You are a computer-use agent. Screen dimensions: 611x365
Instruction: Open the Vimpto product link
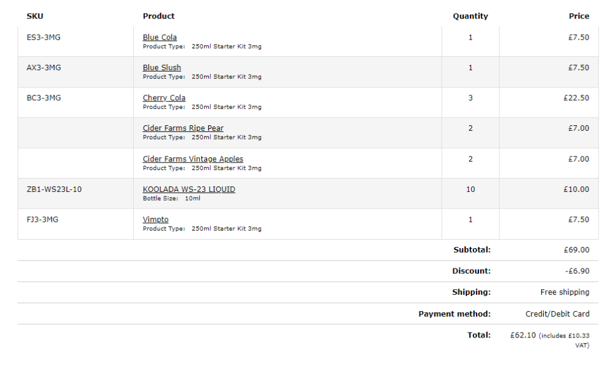[155, 219]
